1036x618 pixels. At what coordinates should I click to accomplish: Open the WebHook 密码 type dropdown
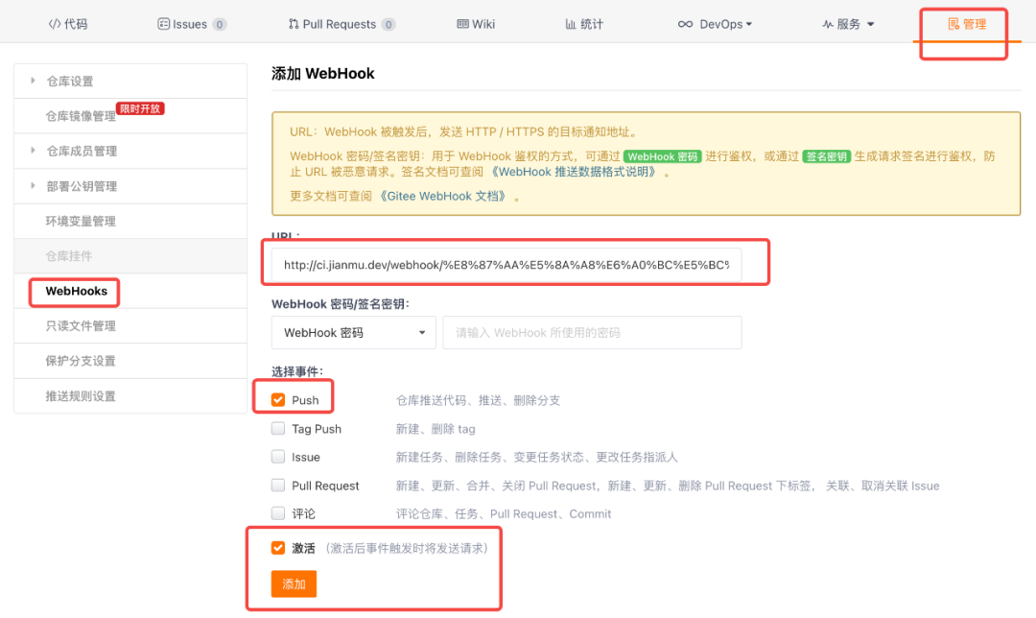[353, 332]
